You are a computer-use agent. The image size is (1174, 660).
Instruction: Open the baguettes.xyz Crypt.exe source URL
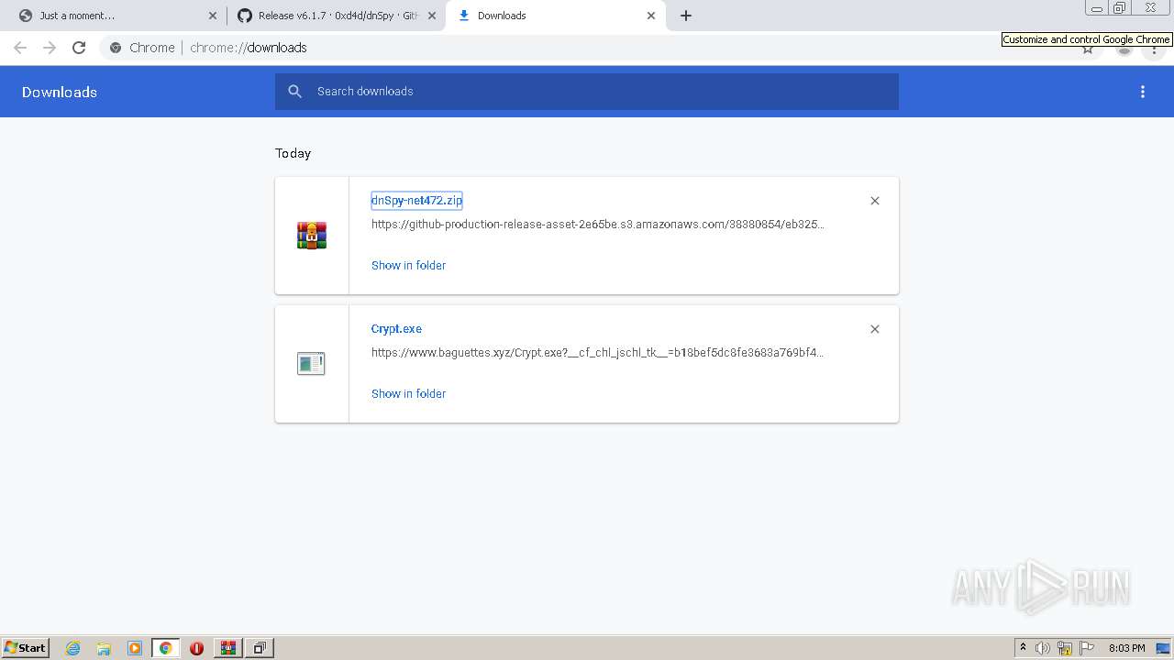coord(597,353)
